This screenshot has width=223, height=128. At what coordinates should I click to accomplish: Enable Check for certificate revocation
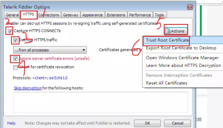click(15, 67)
